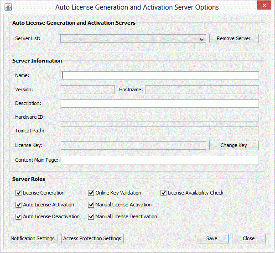The image size is (275, 253).
Task: Click the Context Main Page field
Action: point(160,160)
